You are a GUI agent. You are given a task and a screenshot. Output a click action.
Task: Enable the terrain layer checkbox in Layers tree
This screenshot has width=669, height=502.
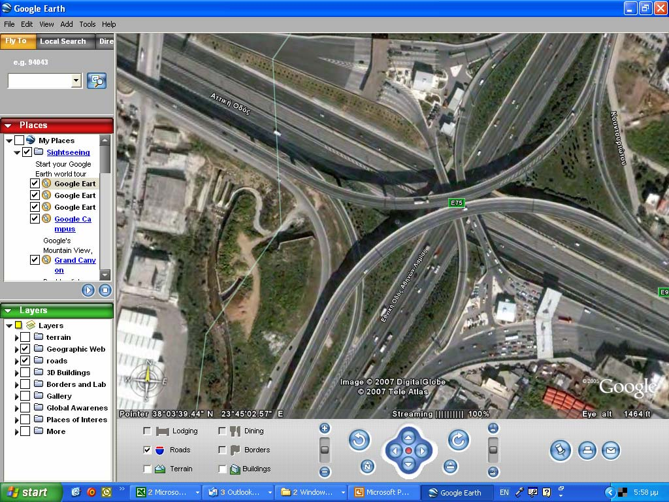(25, 337)
